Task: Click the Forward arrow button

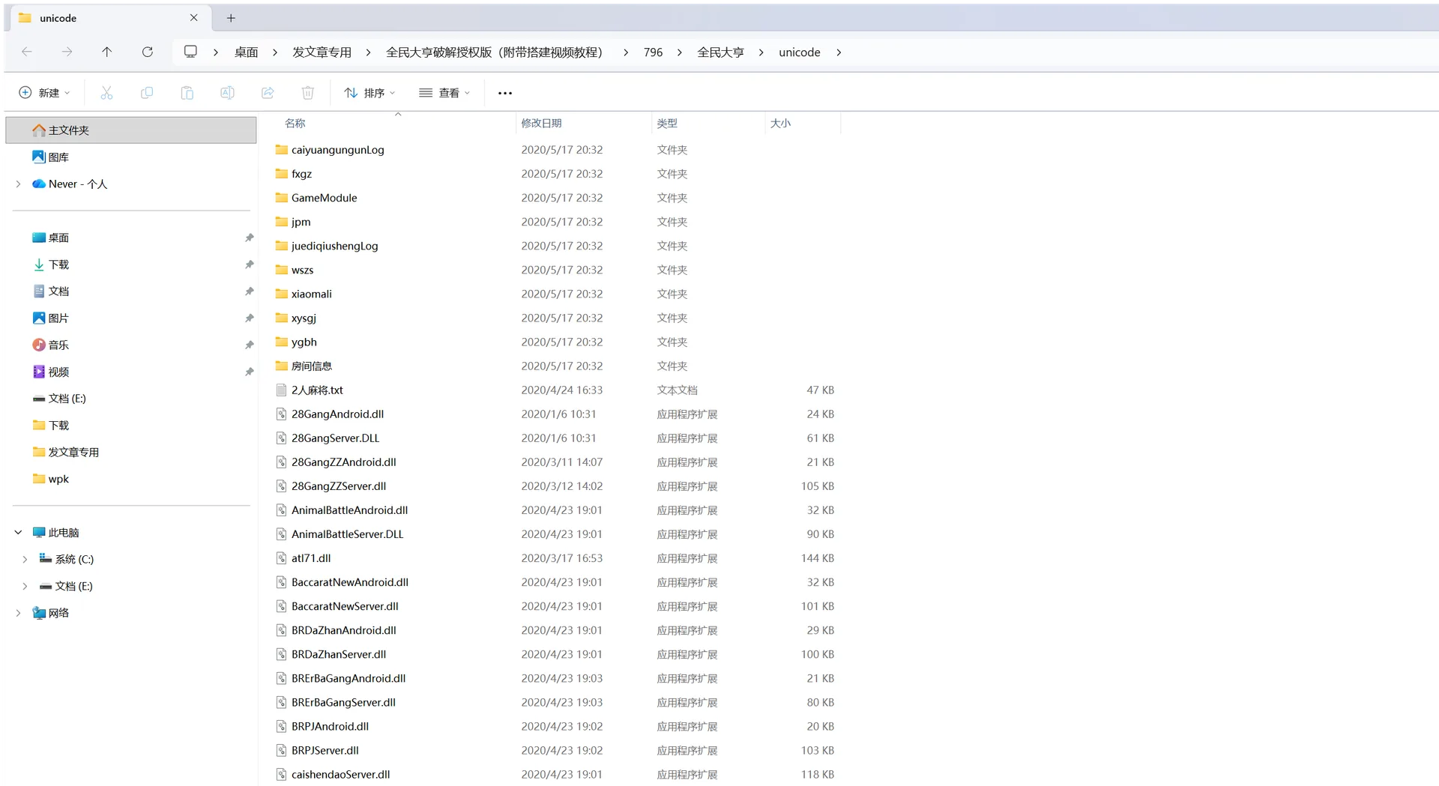Action: click(67, 52)
